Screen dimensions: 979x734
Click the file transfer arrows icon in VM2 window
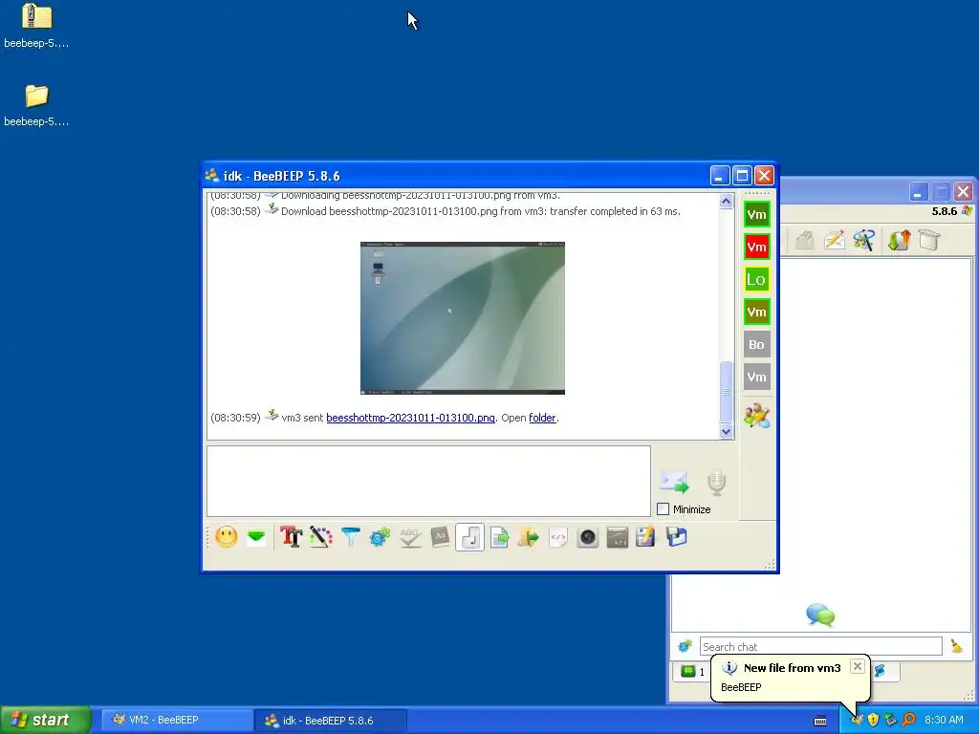click(899, 240)
